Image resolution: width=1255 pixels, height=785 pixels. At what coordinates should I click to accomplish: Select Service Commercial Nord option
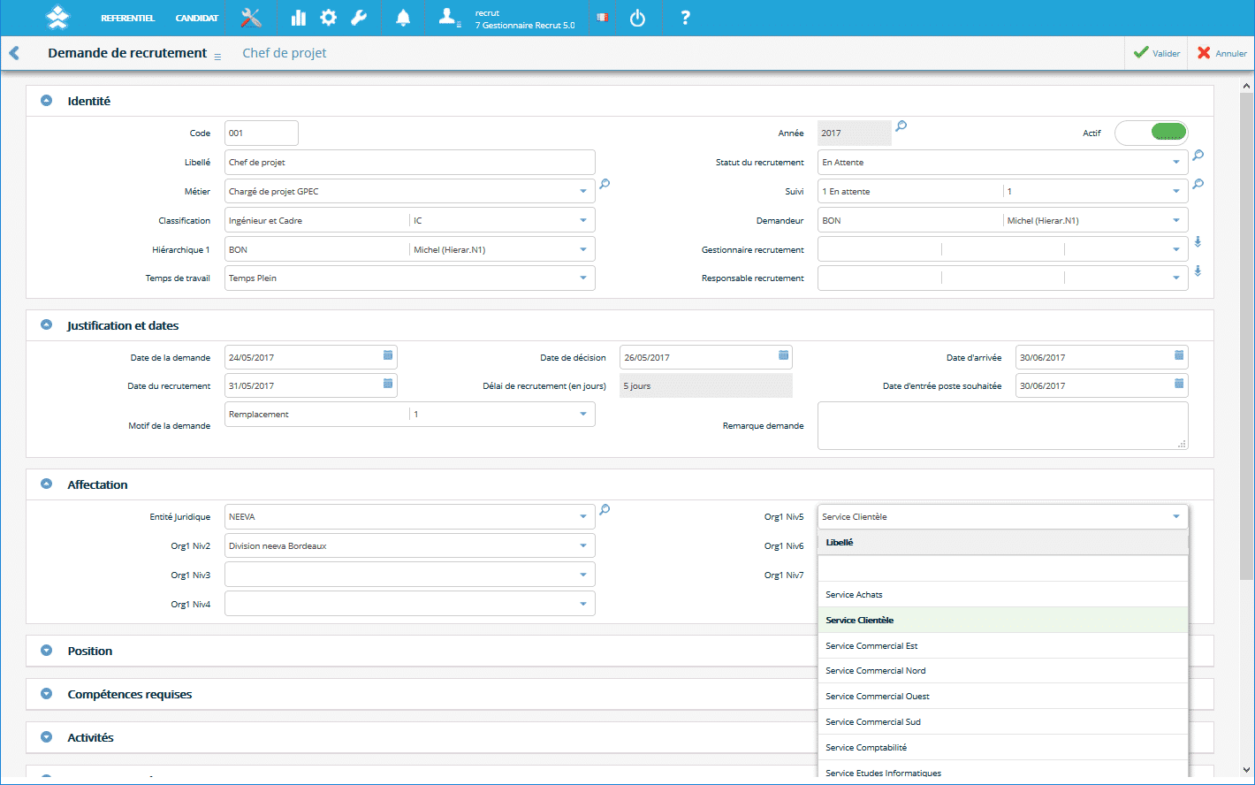pyautogui.click(x=1003, y=670)
